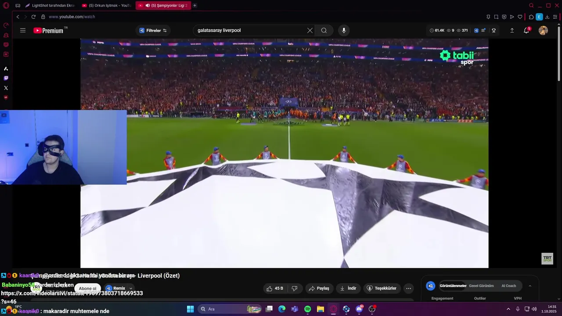Click the tabii spor logo overlay
This screenshot has width=562, height=316.
pyautogui.click(x=457, y=57)
